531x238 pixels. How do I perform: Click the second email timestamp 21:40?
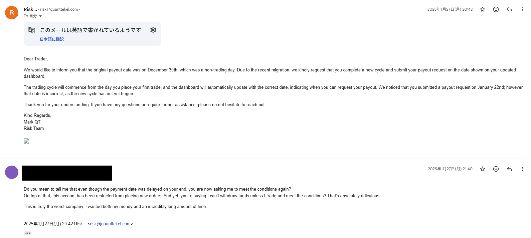[x=450, y=169]
